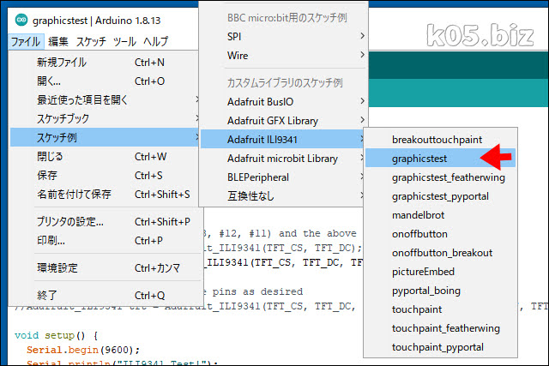The image size is (549, 366).
Task: Open the ファイル menu
Action: (26, 42)
